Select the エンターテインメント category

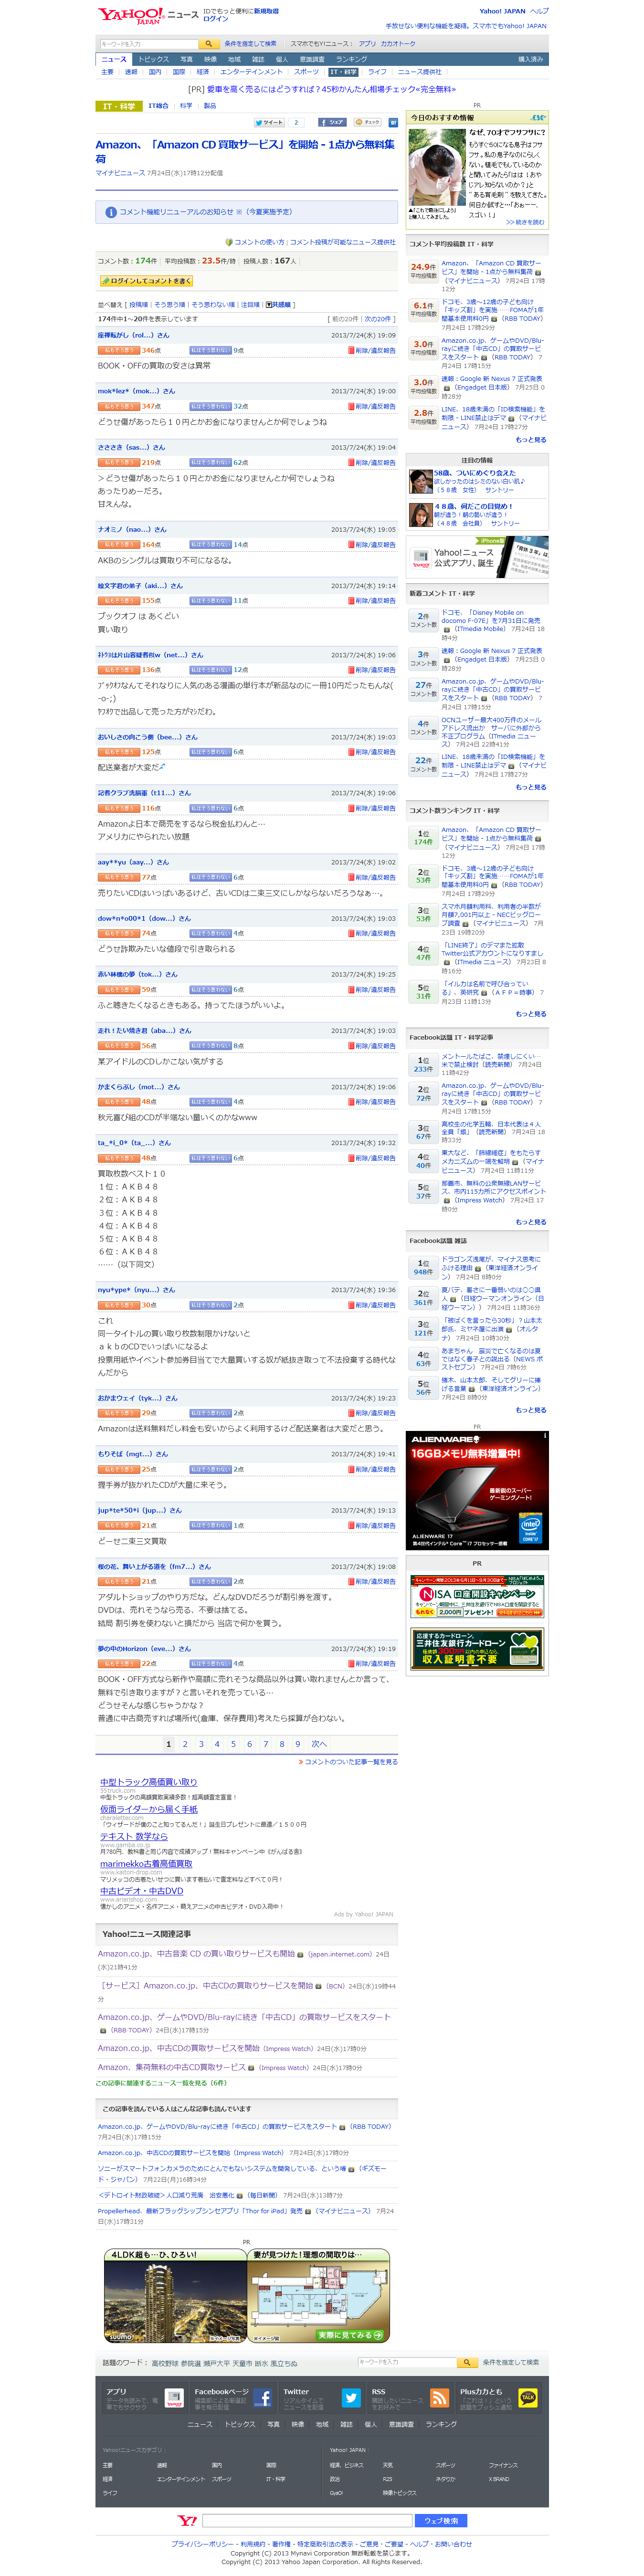coord(251,72)
